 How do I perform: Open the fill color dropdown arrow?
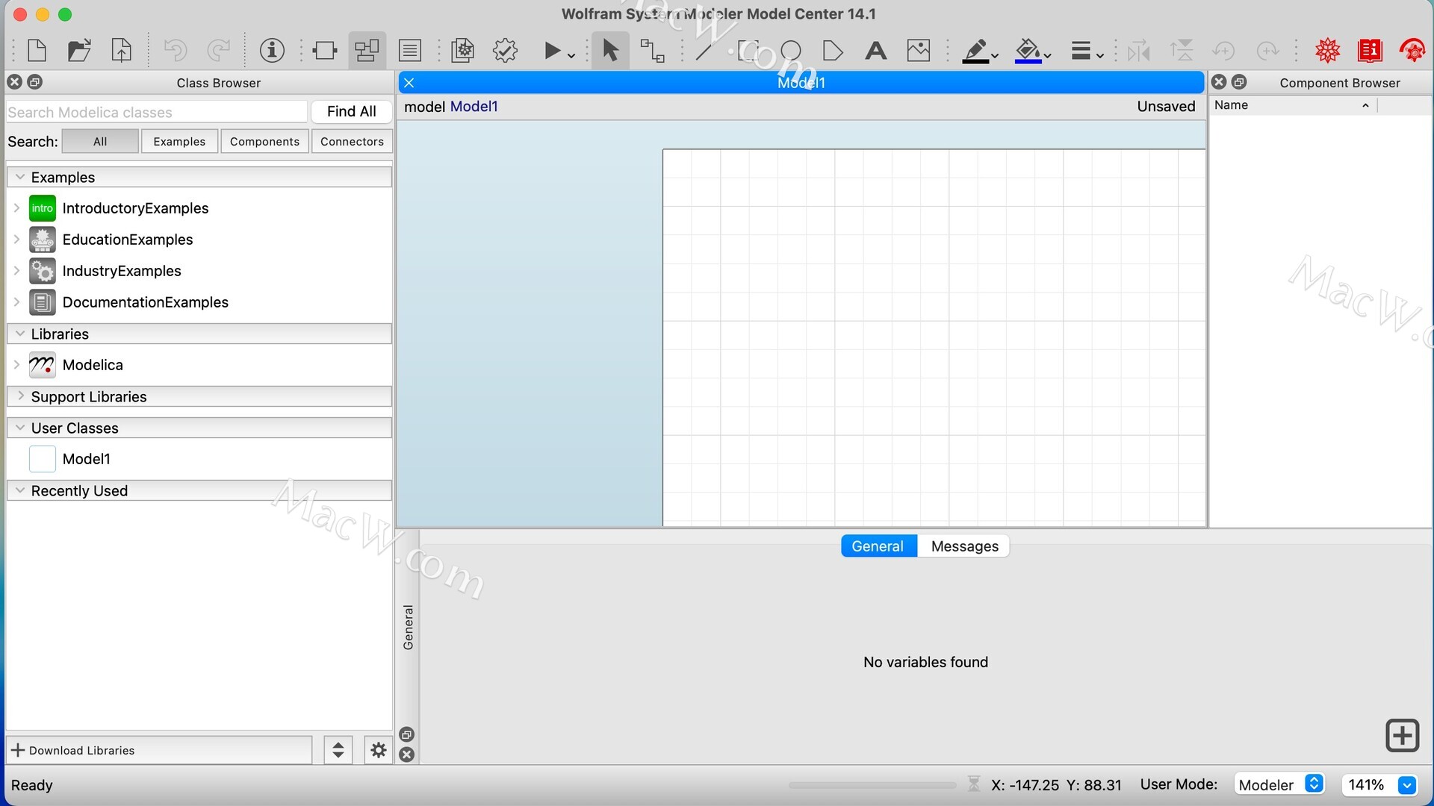pyautogui.click(x=1048, y=55)
